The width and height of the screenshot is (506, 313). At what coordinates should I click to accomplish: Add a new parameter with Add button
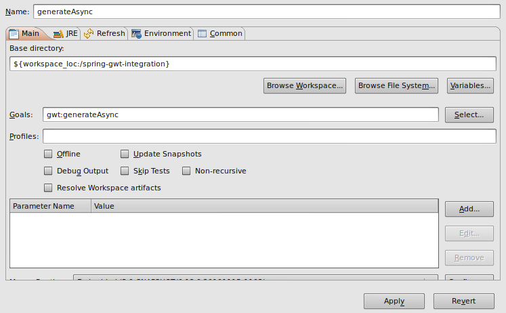(x=469, y=209)
